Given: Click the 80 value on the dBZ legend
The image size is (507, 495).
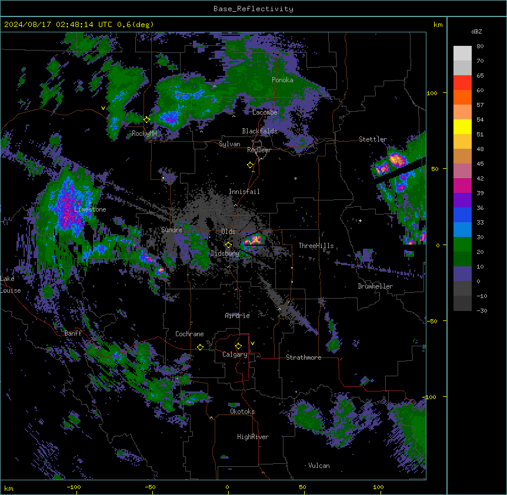Looking at the screenshot, I should tap(480, 46).
